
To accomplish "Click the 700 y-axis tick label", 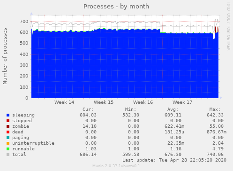I will coord(24,22).
